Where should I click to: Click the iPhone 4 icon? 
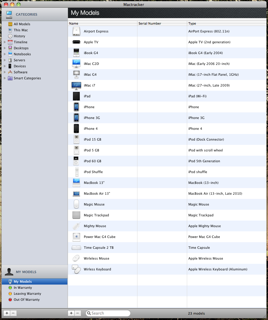tap(76, 129)
